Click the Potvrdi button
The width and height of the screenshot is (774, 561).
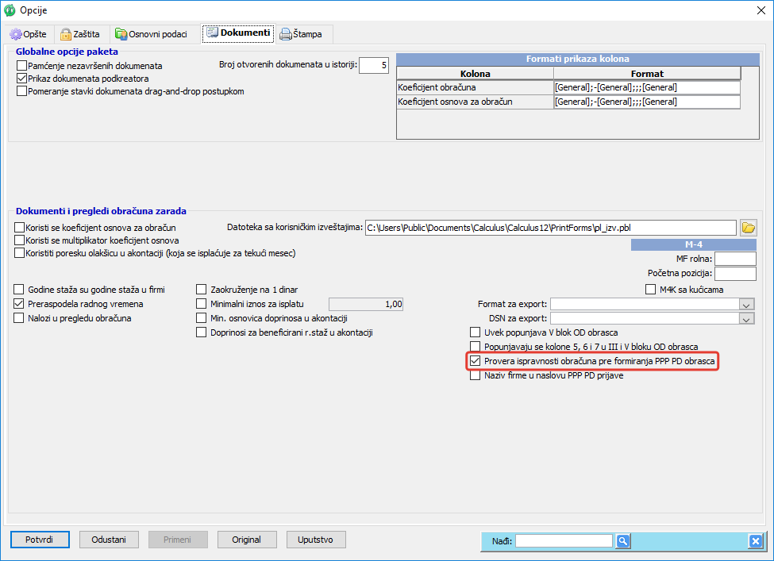(x=40, y=540)
